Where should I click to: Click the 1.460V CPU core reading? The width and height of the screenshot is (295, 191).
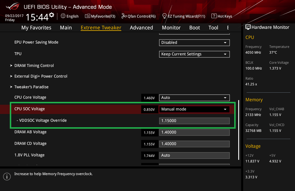(149, 98)
